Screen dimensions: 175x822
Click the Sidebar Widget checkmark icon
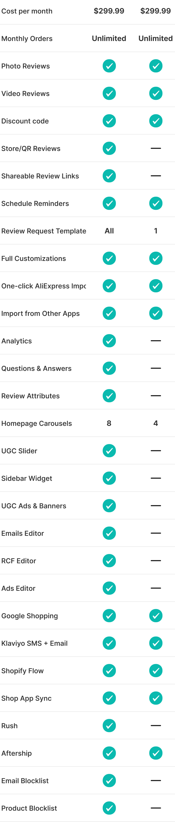pos(109,478)
